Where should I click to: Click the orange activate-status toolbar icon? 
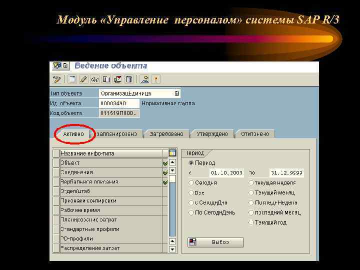point(156,79)
